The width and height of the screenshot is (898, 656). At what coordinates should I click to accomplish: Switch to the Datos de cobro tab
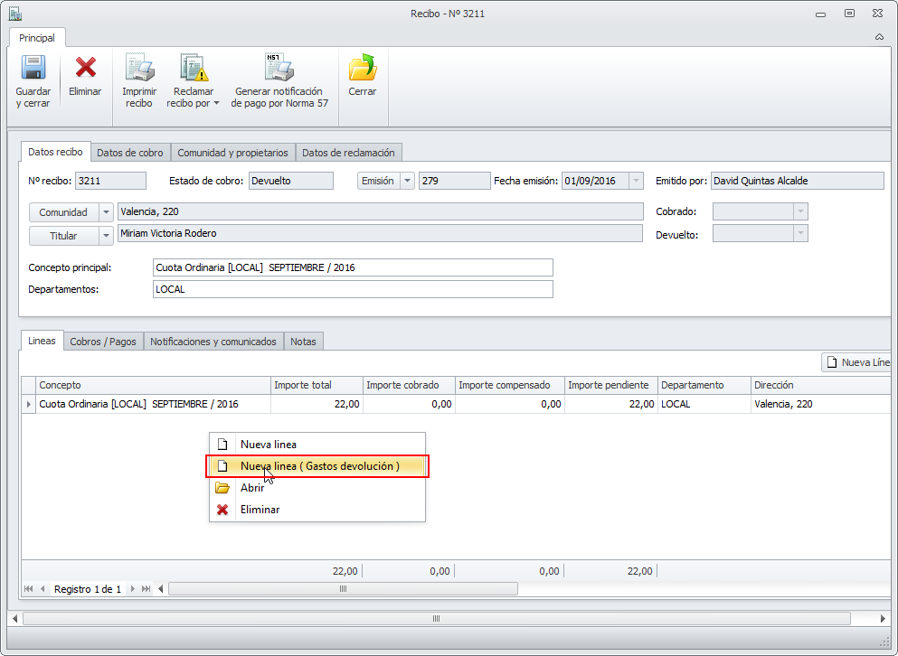coord(130,153)
